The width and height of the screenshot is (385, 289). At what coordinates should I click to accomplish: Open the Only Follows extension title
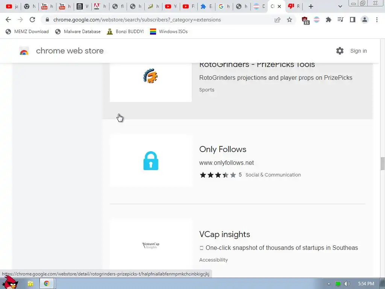(x=223, y=149)
